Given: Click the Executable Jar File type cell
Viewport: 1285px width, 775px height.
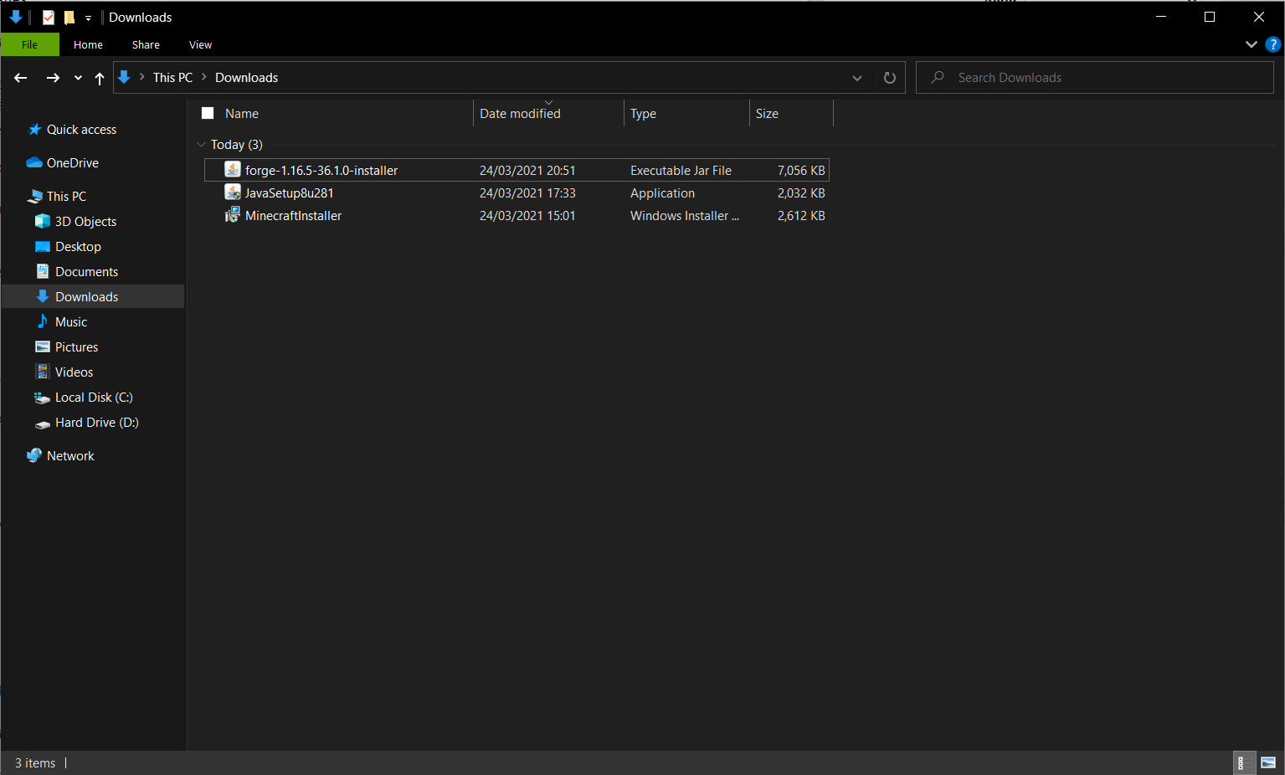Looking at the screenshot, I should pos(681,170).
